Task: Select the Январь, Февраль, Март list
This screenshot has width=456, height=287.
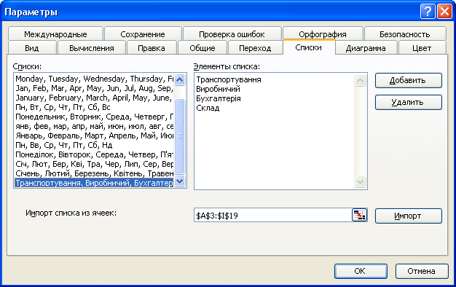Action: (94, 135)
